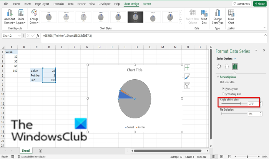Select Series Options bar chart tab

[234, 66]
